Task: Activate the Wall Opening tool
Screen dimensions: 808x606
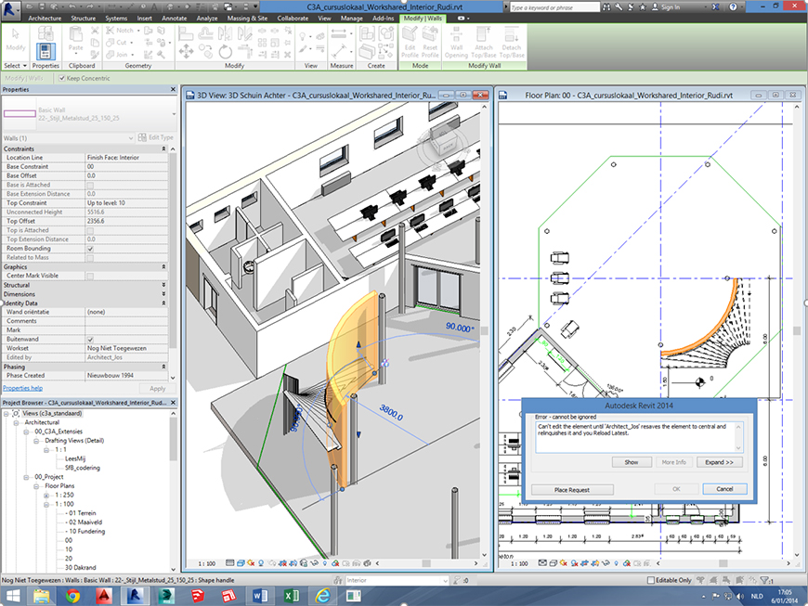Action: 456,42
